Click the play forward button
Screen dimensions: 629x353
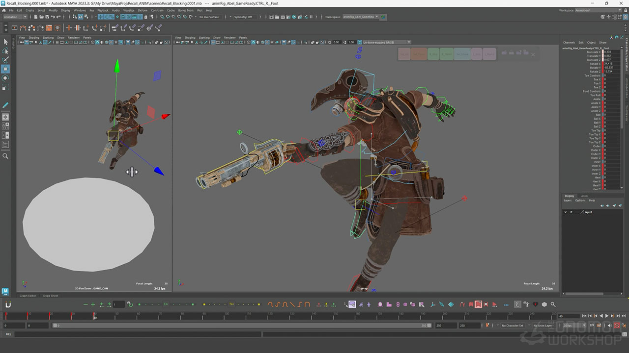tap(607, 316)
